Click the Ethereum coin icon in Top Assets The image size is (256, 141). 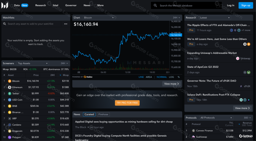10,87
